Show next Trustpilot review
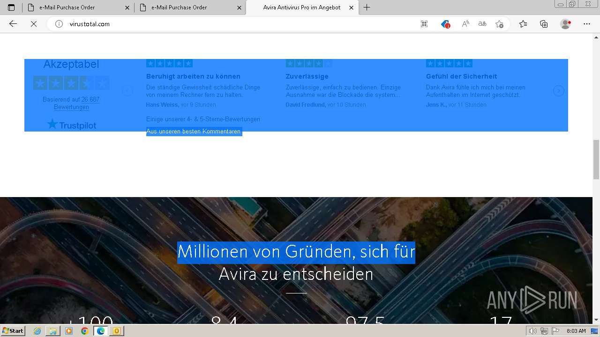The width and height of the screenshot is (600, 337). (558, 91)
